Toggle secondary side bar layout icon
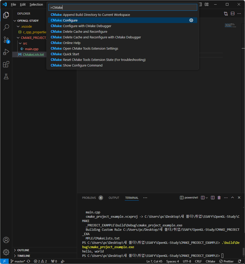The image size is (245, 264). pos(200,4)
